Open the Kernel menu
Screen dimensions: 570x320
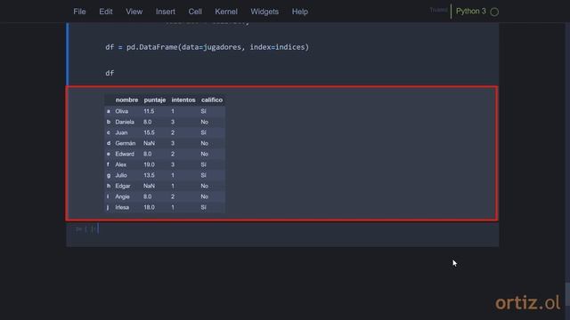click(226, 12)
